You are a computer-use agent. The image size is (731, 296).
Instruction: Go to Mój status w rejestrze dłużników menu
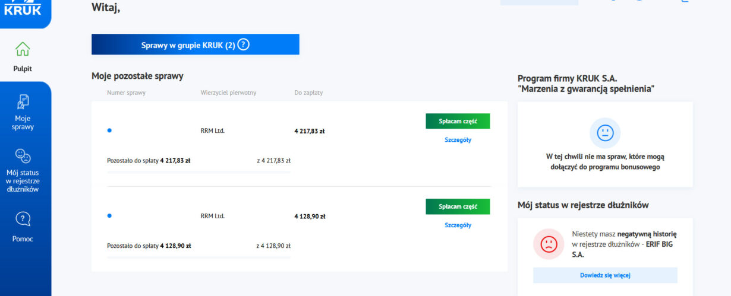[23, 181]
